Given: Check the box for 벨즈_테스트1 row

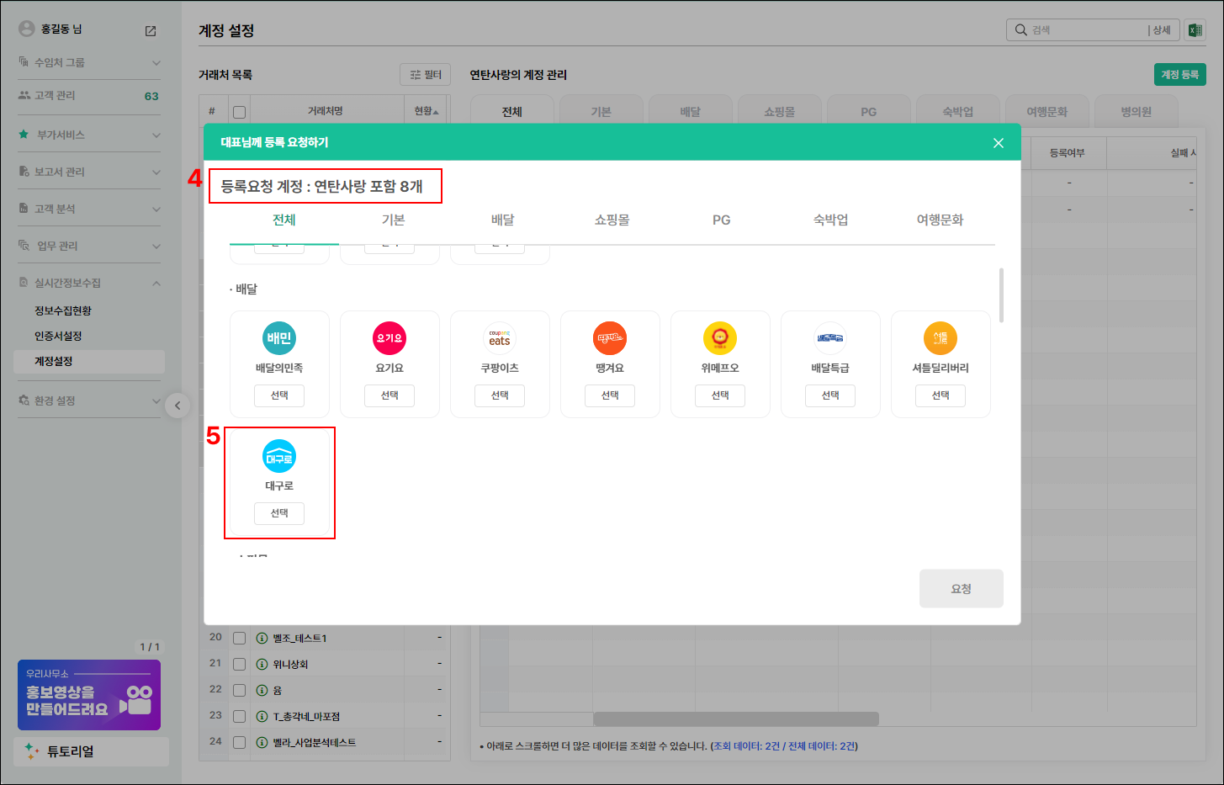Looking at the screenshot, I should [x=240, y=639].
